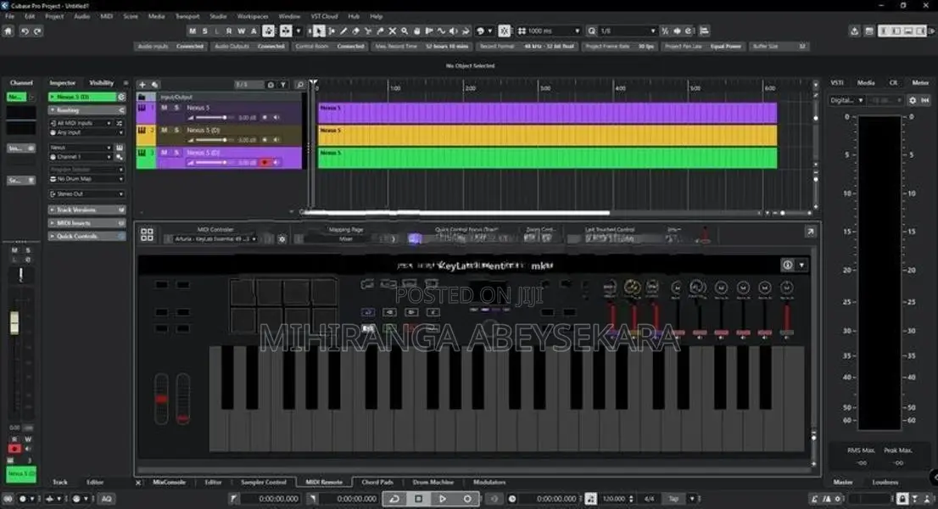Image resolution: width=938 pixels, height=509 pixels.
Task: Open the Media tab in right zone
Action: pyautogui.click(x=866, y=83)
